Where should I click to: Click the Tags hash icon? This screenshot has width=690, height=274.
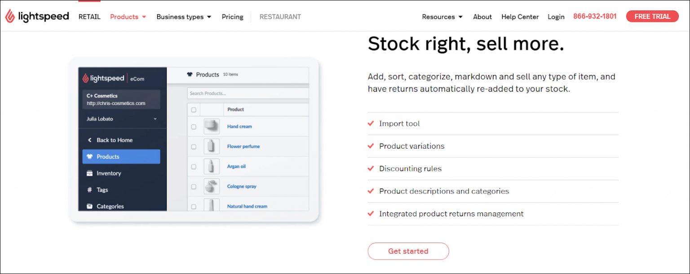tap(89, 190)
